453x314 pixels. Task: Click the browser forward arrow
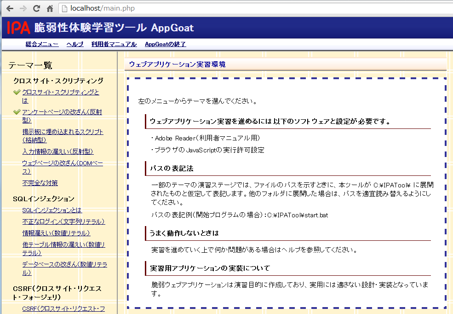coord(23,8)
